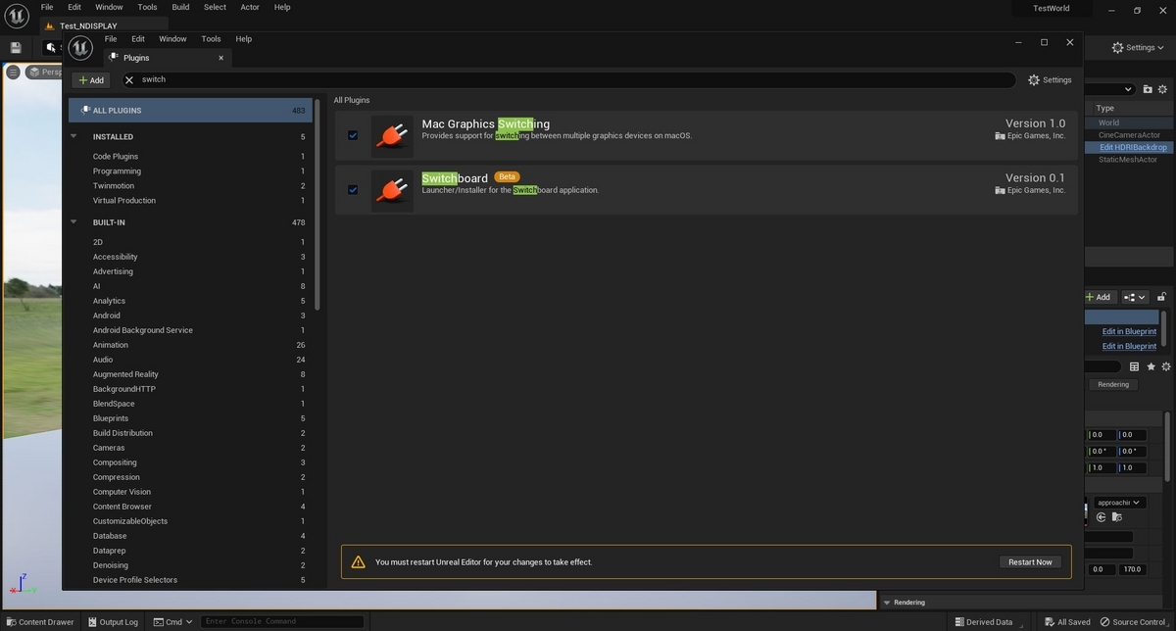Open the approaching asset dropdown in Details

click(1119, 503)
